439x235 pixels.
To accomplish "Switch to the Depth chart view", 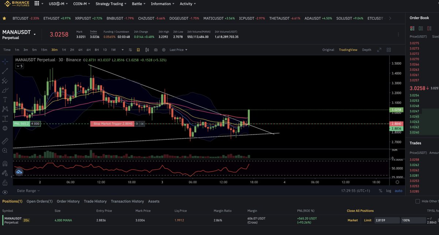I will pos(367,50).
